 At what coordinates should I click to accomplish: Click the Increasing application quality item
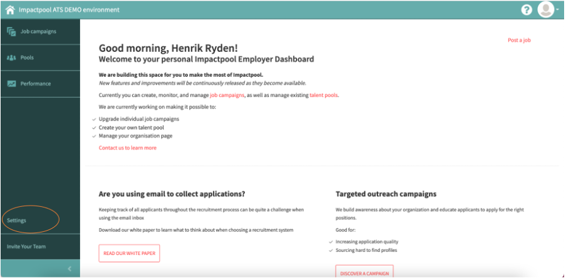(367, 242)
